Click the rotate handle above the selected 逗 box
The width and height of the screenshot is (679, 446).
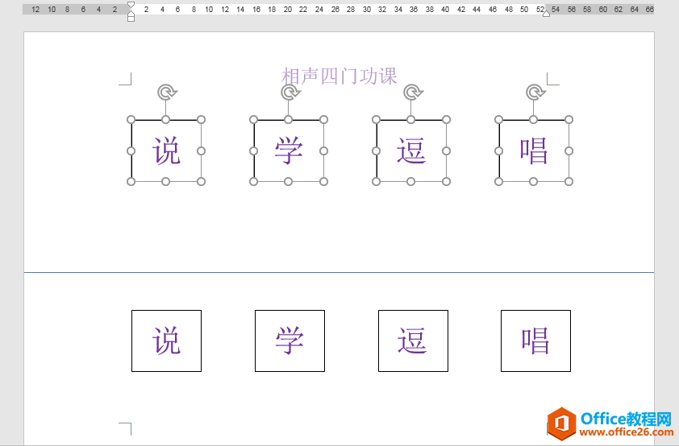(x=413, y=93)
